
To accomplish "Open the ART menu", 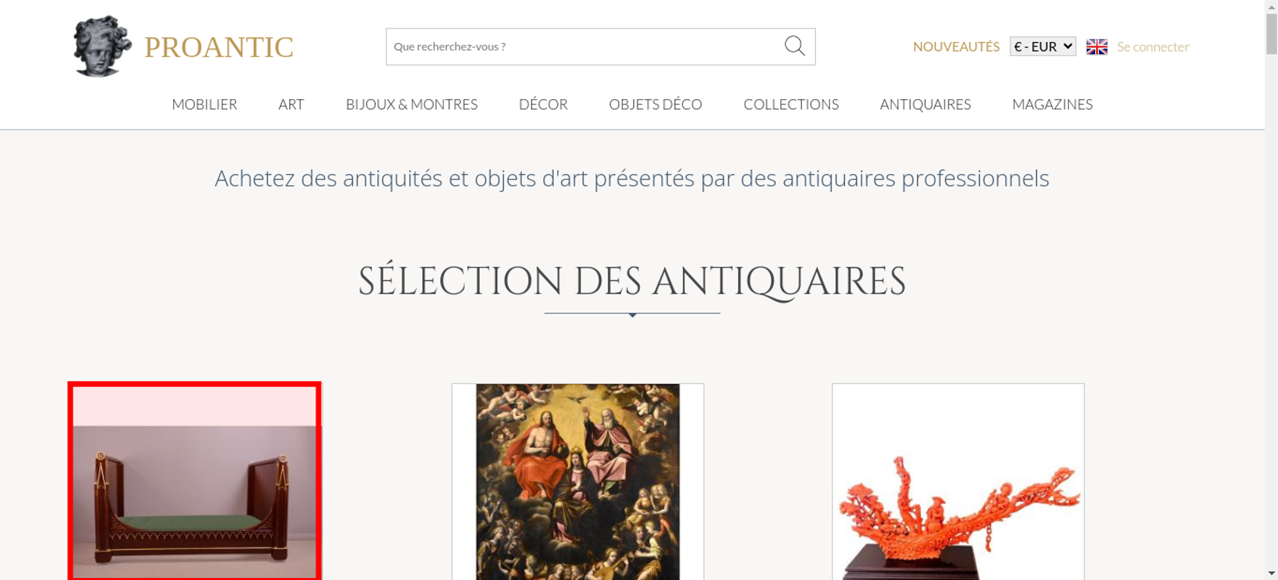I will coord(291,104).
